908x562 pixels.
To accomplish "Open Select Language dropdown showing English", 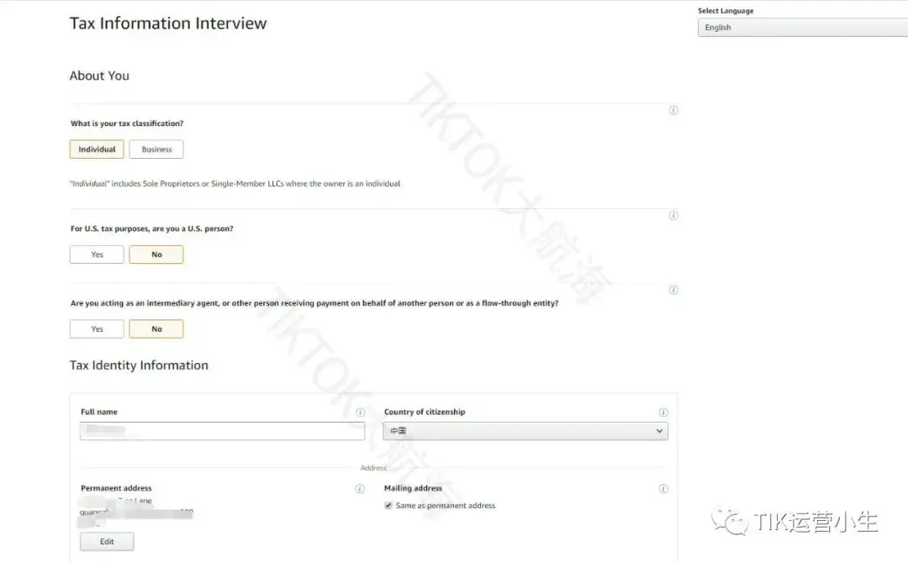I will coord(803,27).
